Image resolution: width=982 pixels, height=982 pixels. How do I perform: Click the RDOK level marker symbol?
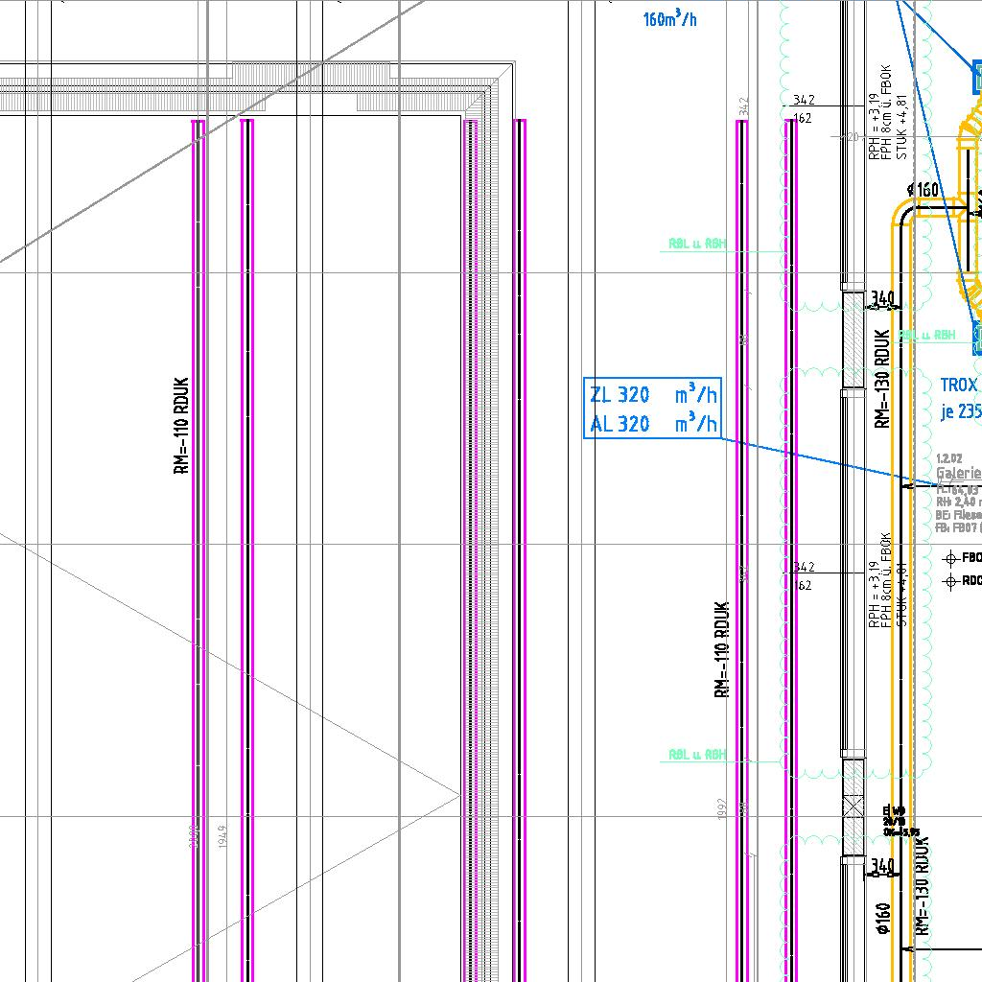(950, 581)
